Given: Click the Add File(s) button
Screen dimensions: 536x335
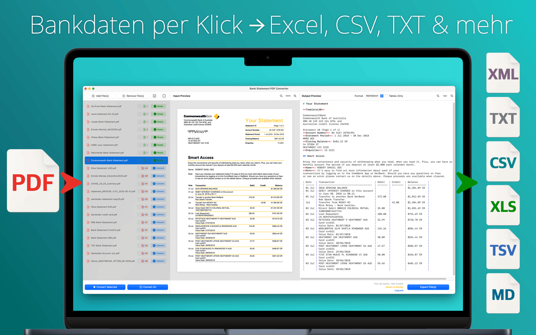Looking at the screenshot, I should 100,96.
